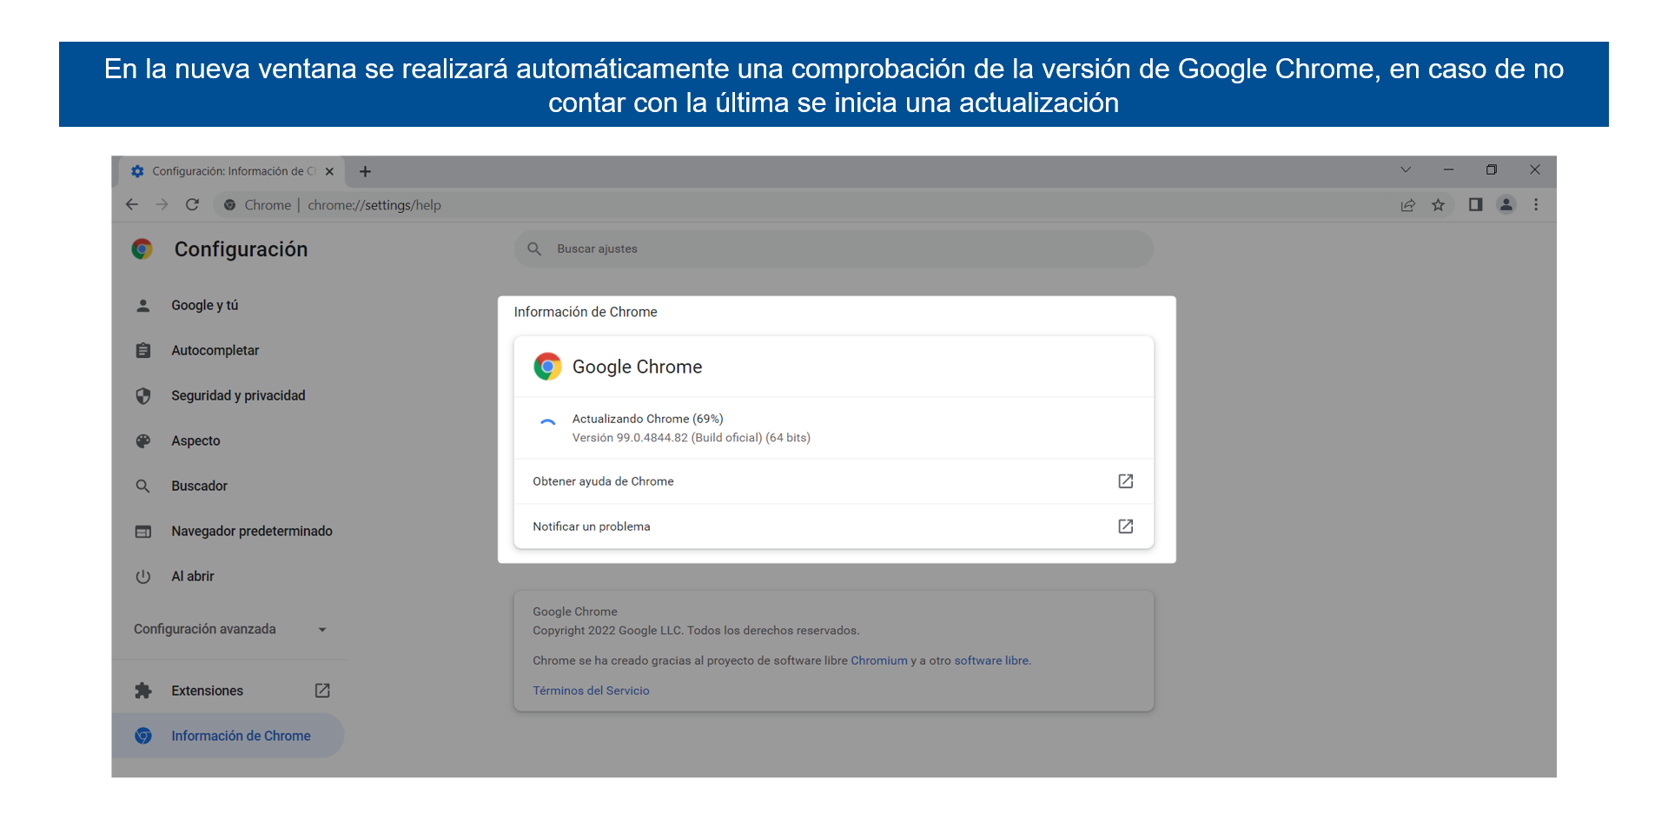Open Términos del Servicio link
The width and height of the screenshot is (1668, 834).
(x=591, y=691)
